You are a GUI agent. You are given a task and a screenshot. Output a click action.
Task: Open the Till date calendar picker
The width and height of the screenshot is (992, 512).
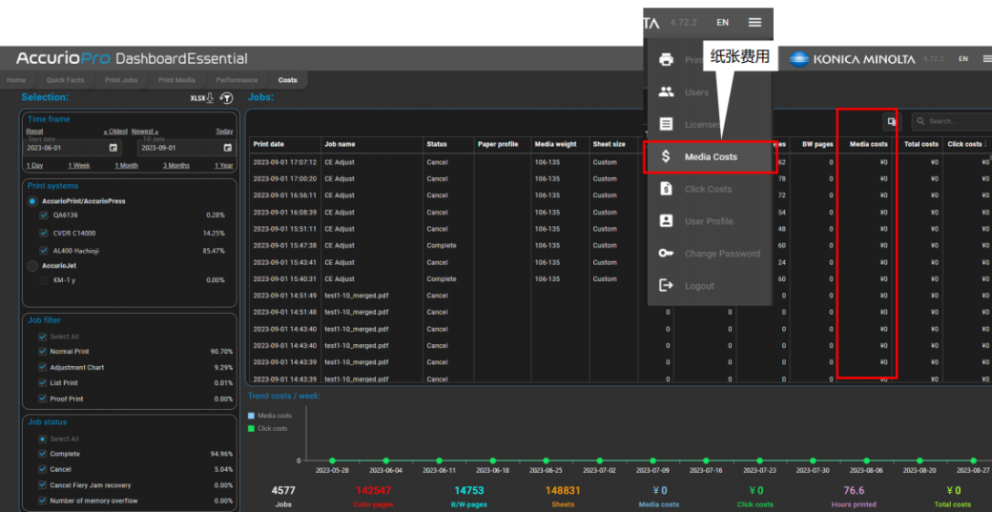click(228, 148)
